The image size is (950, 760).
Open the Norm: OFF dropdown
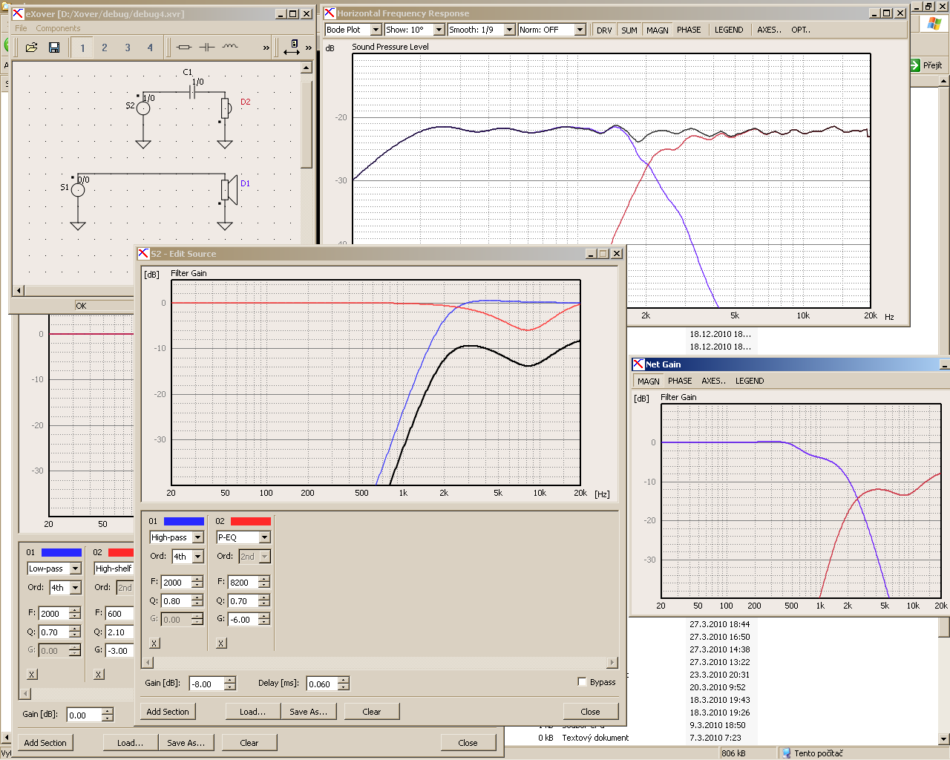[551, 30]
